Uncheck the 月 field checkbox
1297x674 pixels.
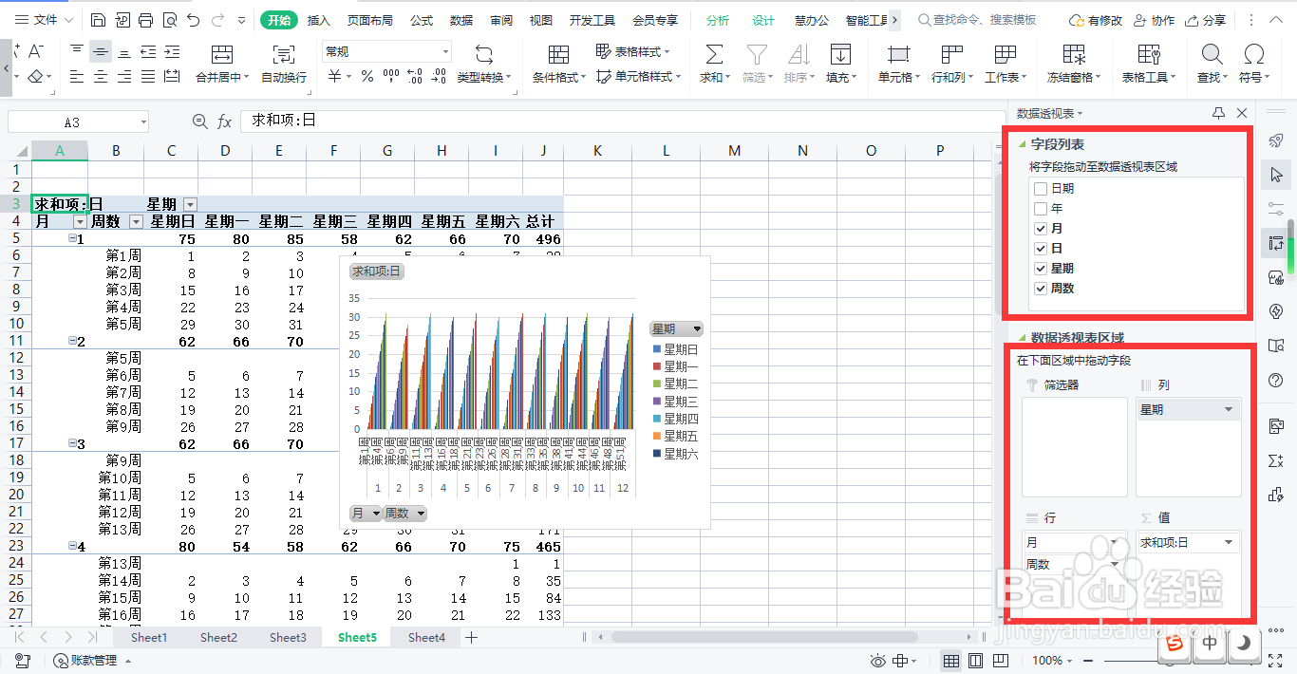[x=1040, y=228]
